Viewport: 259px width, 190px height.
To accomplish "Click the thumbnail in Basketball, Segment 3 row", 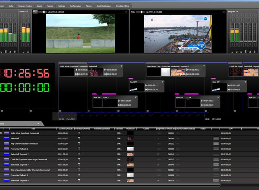I will tap(130, 165).
